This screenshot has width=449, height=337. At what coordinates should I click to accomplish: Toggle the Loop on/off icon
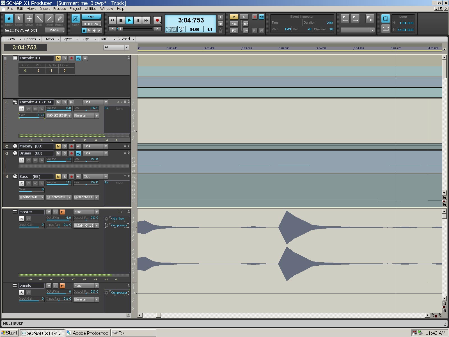[x=386, y=19]
